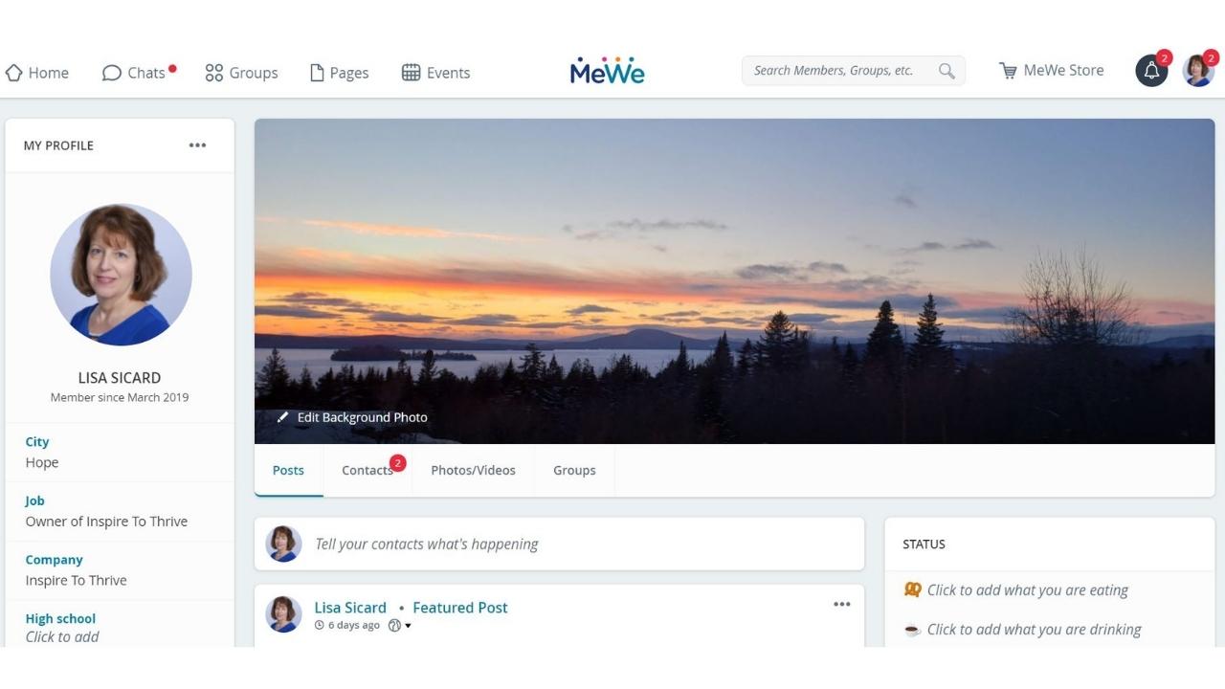The image size is (1225, 689).
Task: Click the 'Member since March 2019' text
Action: 120,397
